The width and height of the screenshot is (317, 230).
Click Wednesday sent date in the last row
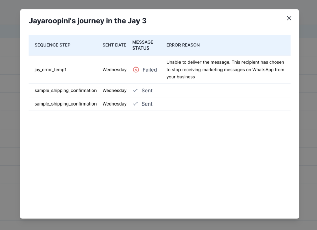pos(114,104)
